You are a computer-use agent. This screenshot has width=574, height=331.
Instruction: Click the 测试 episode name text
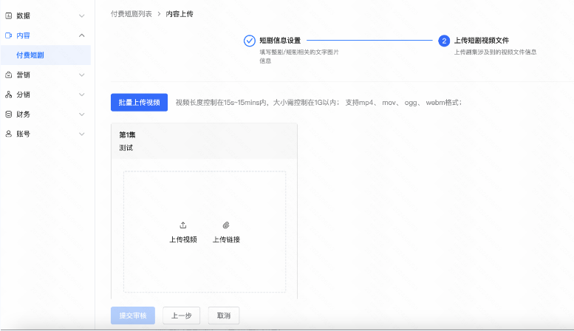[126, 148]
